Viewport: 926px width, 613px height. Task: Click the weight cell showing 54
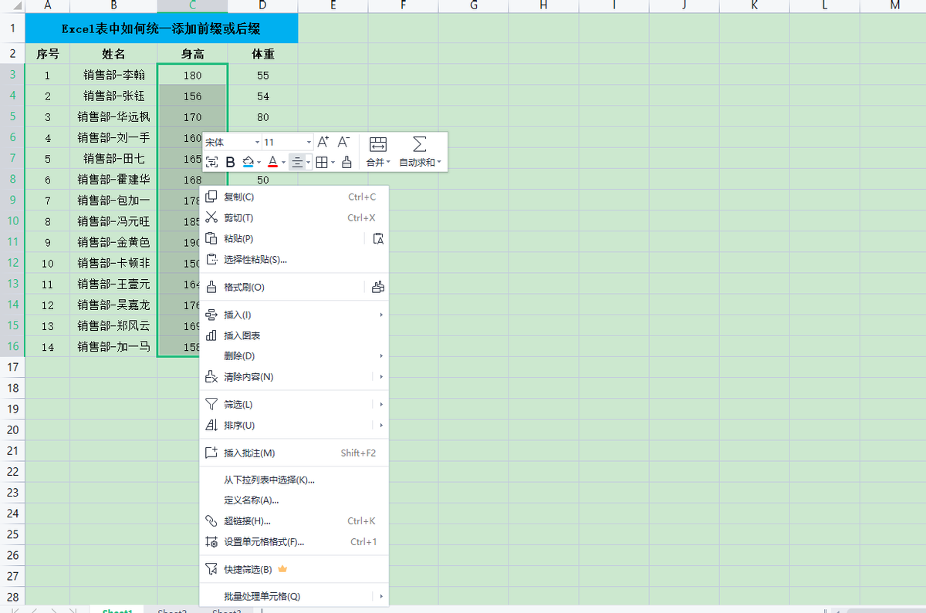[x=263, y=96]
